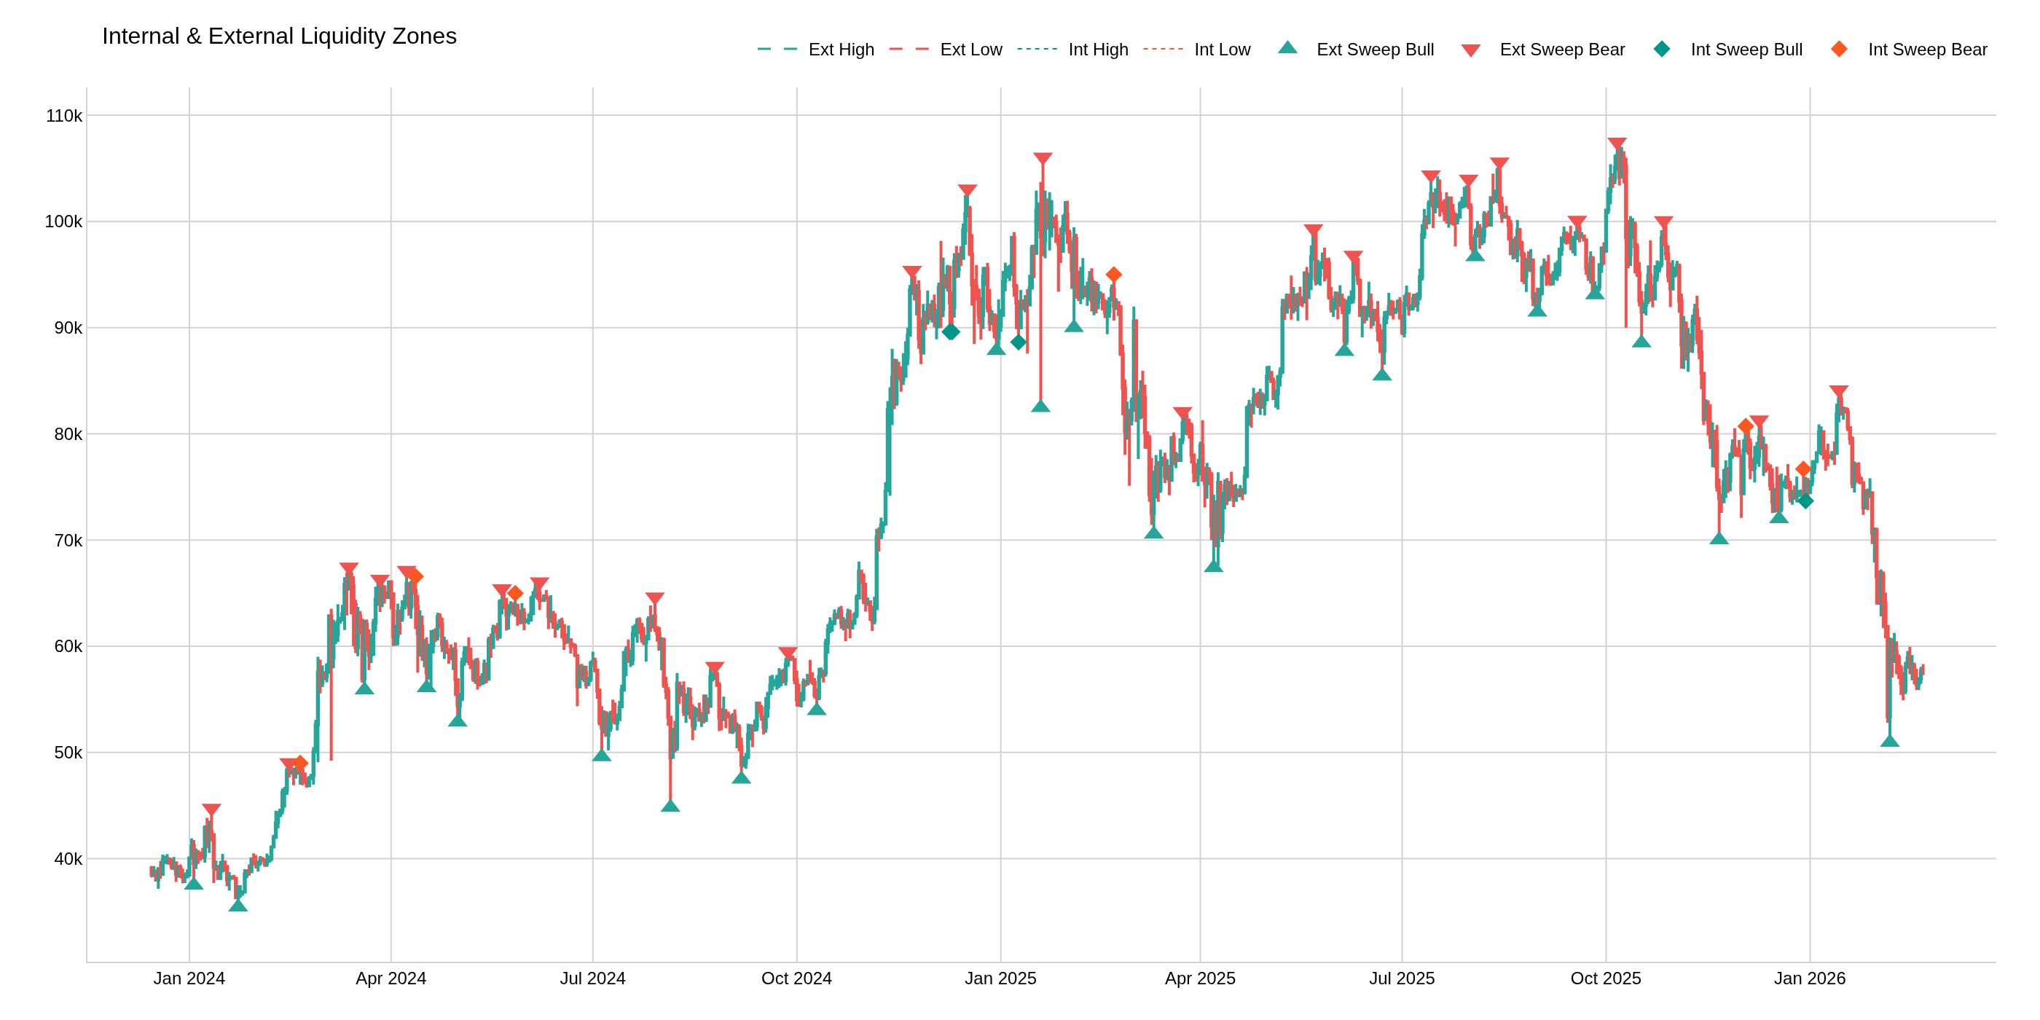Click the Ext Low red dashed legend symbol
Viewport: 2040px width, 1020px height.
pos(911,49)
